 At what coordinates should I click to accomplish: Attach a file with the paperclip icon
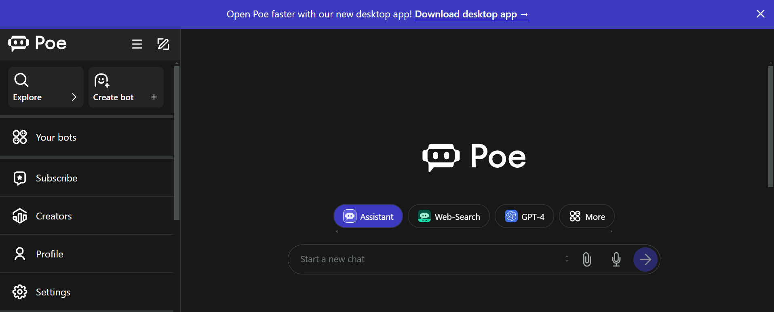point(587,259)
